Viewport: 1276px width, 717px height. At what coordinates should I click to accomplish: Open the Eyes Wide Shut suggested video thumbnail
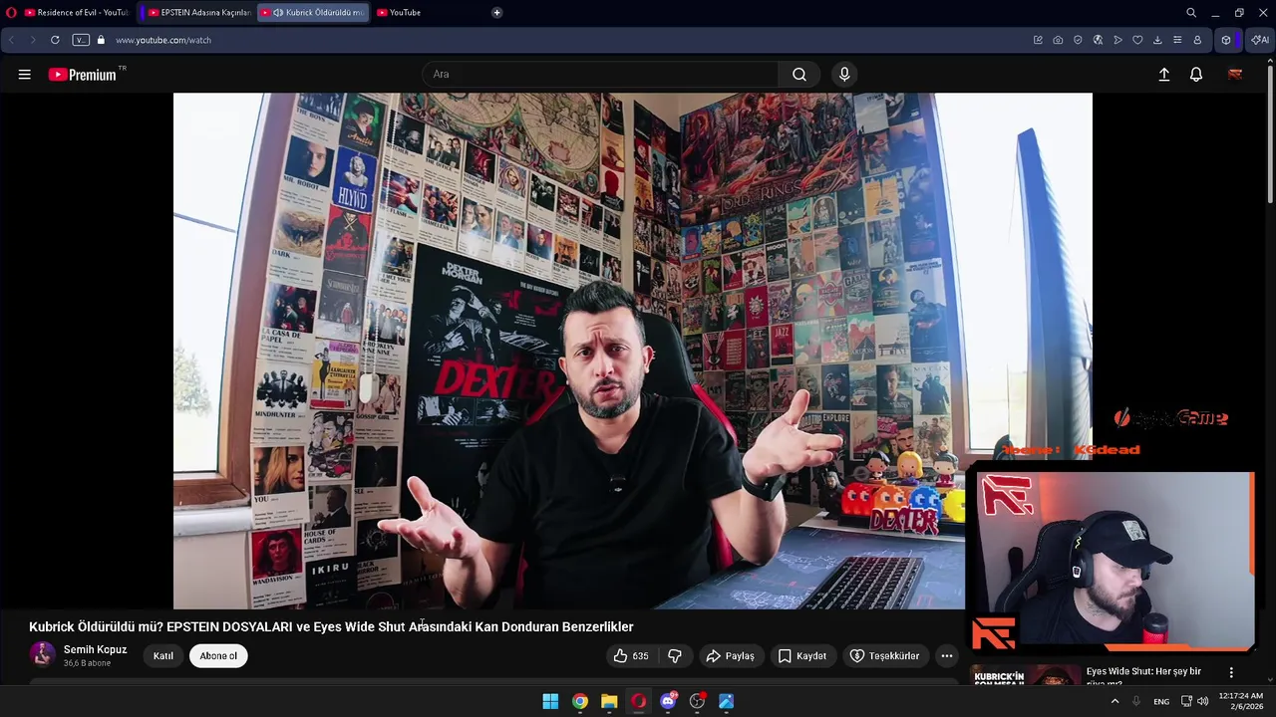point(1026,674)
